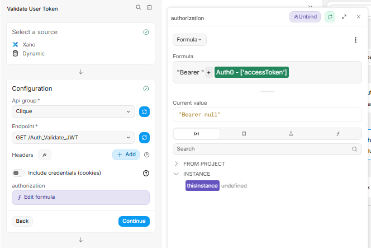Open the three-dot formula options menu
Image resolution: width=371 pixels, height=248 pixels.
click(x=355, y=40)
